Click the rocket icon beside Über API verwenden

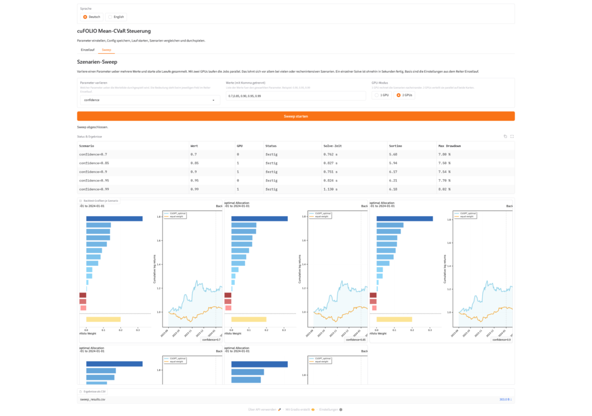(x=279, y=410)
